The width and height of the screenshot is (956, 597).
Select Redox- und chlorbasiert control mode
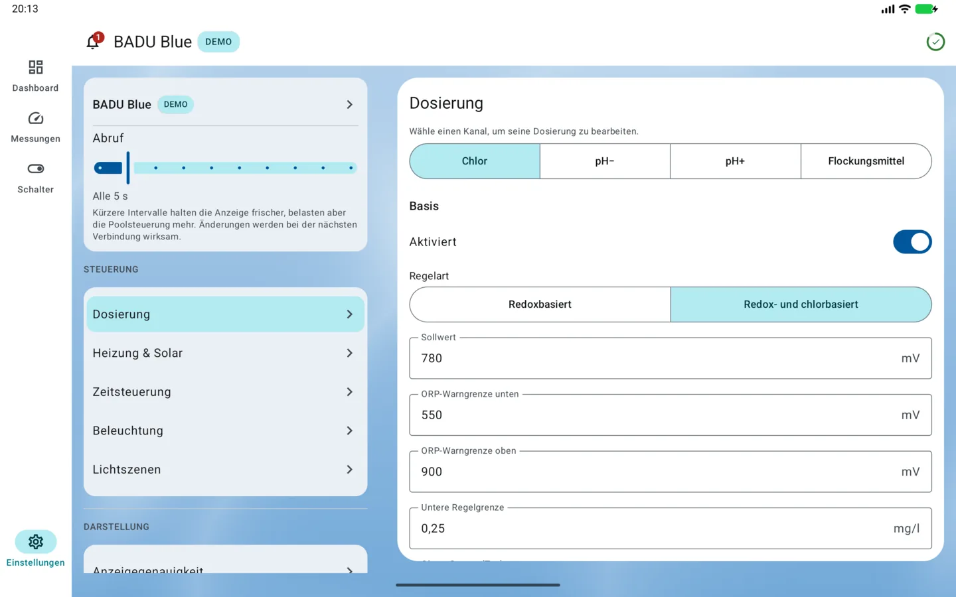(801, 304)
